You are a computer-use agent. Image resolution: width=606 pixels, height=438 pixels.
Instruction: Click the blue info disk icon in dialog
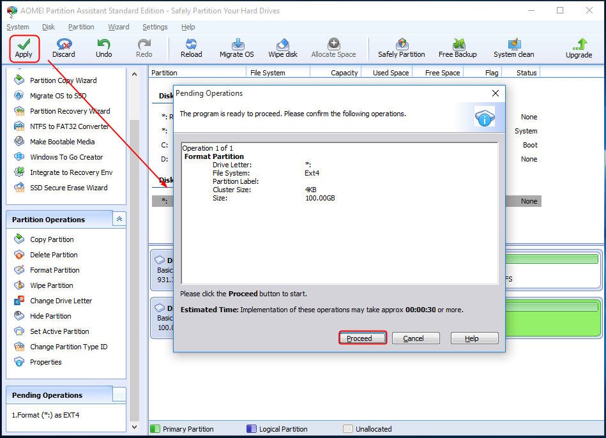pos(485,117)
